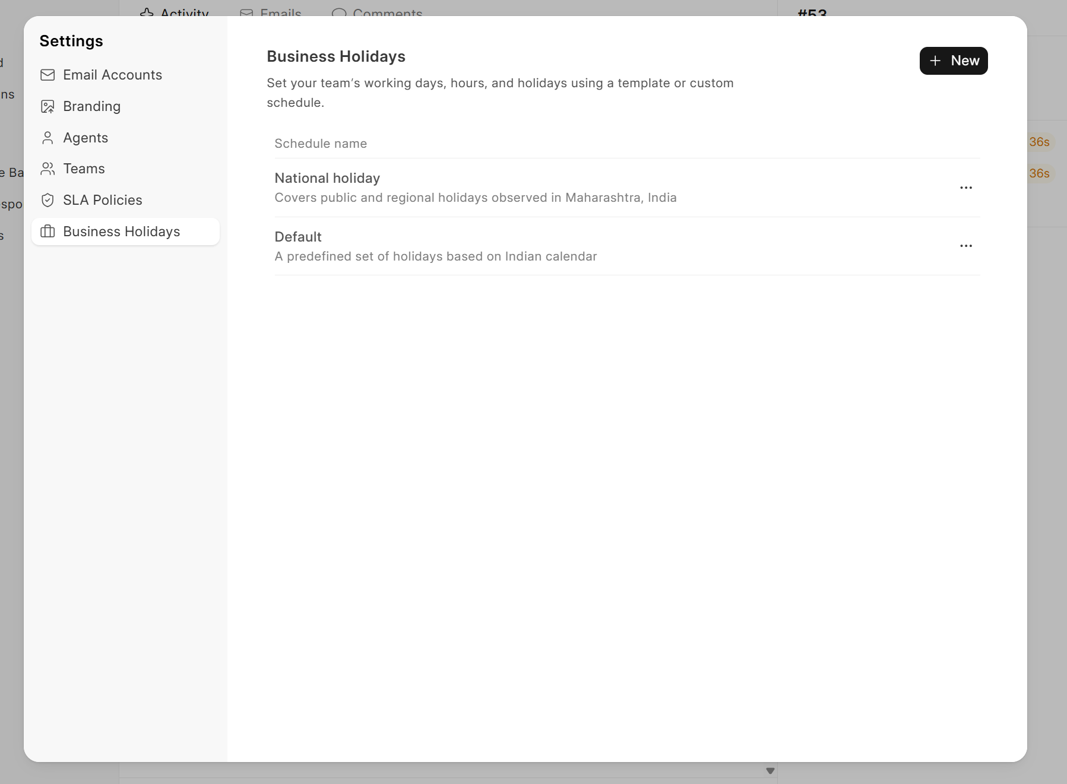Open the Default holiday schedule
Screen dimensions: 1067x784
point(298,237)
